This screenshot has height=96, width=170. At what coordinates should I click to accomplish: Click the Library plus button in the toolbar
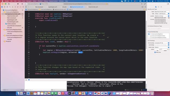click(142, 4)
